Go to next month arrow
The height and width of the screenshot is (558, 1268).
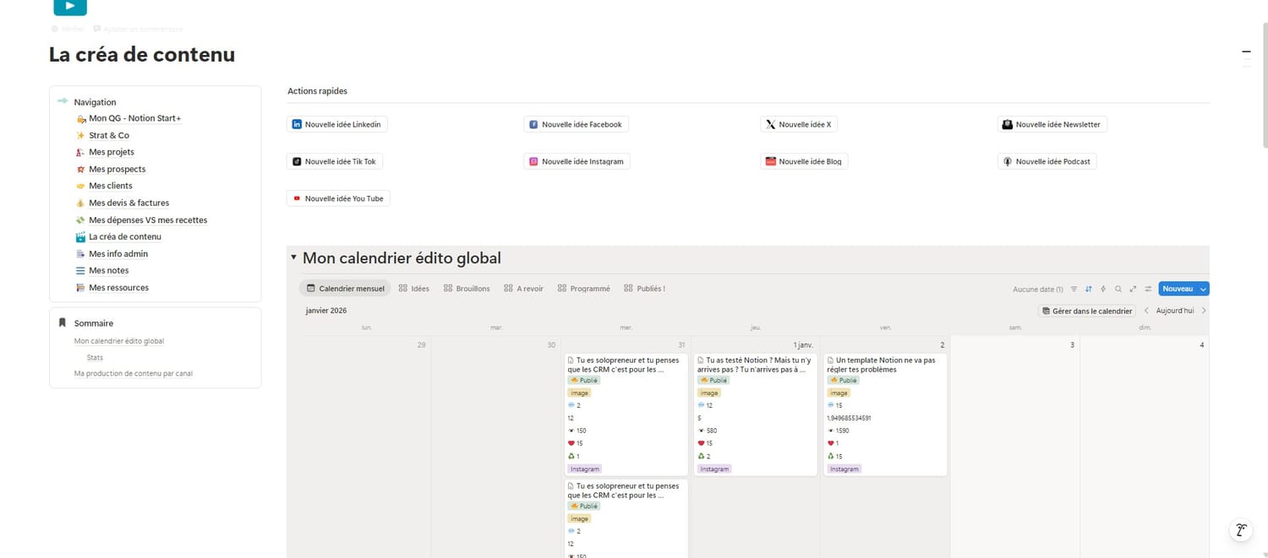coord(1204,311)
